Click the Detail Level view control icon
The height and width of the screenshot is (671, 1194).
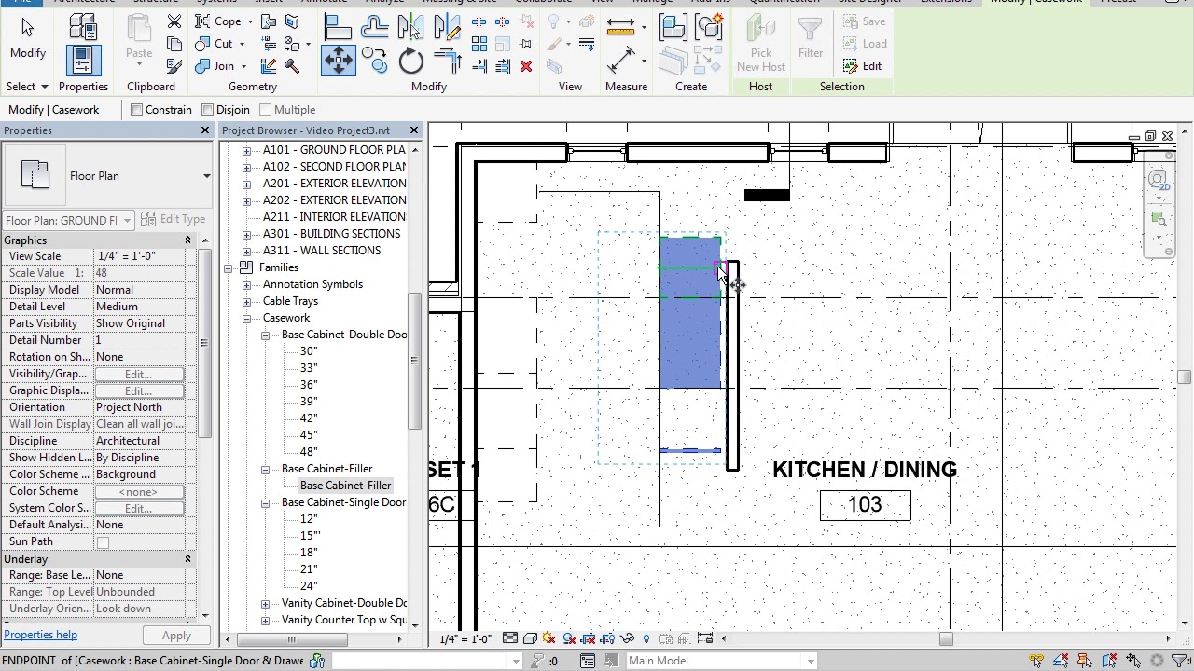tap(510, 638)
